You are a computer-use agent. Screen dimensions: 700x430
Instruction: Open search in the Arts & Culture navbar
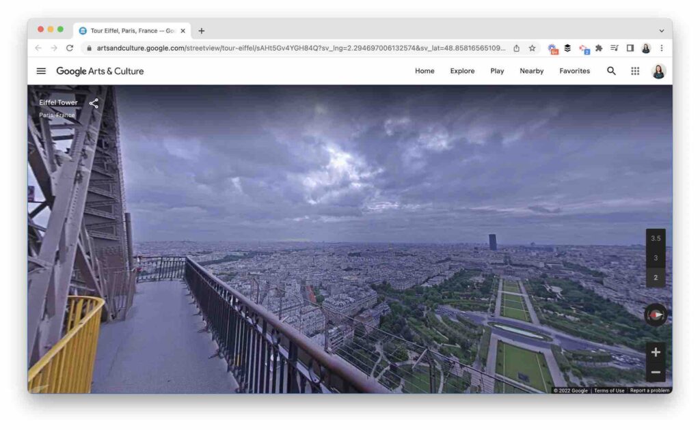click(x=611, y=70)
